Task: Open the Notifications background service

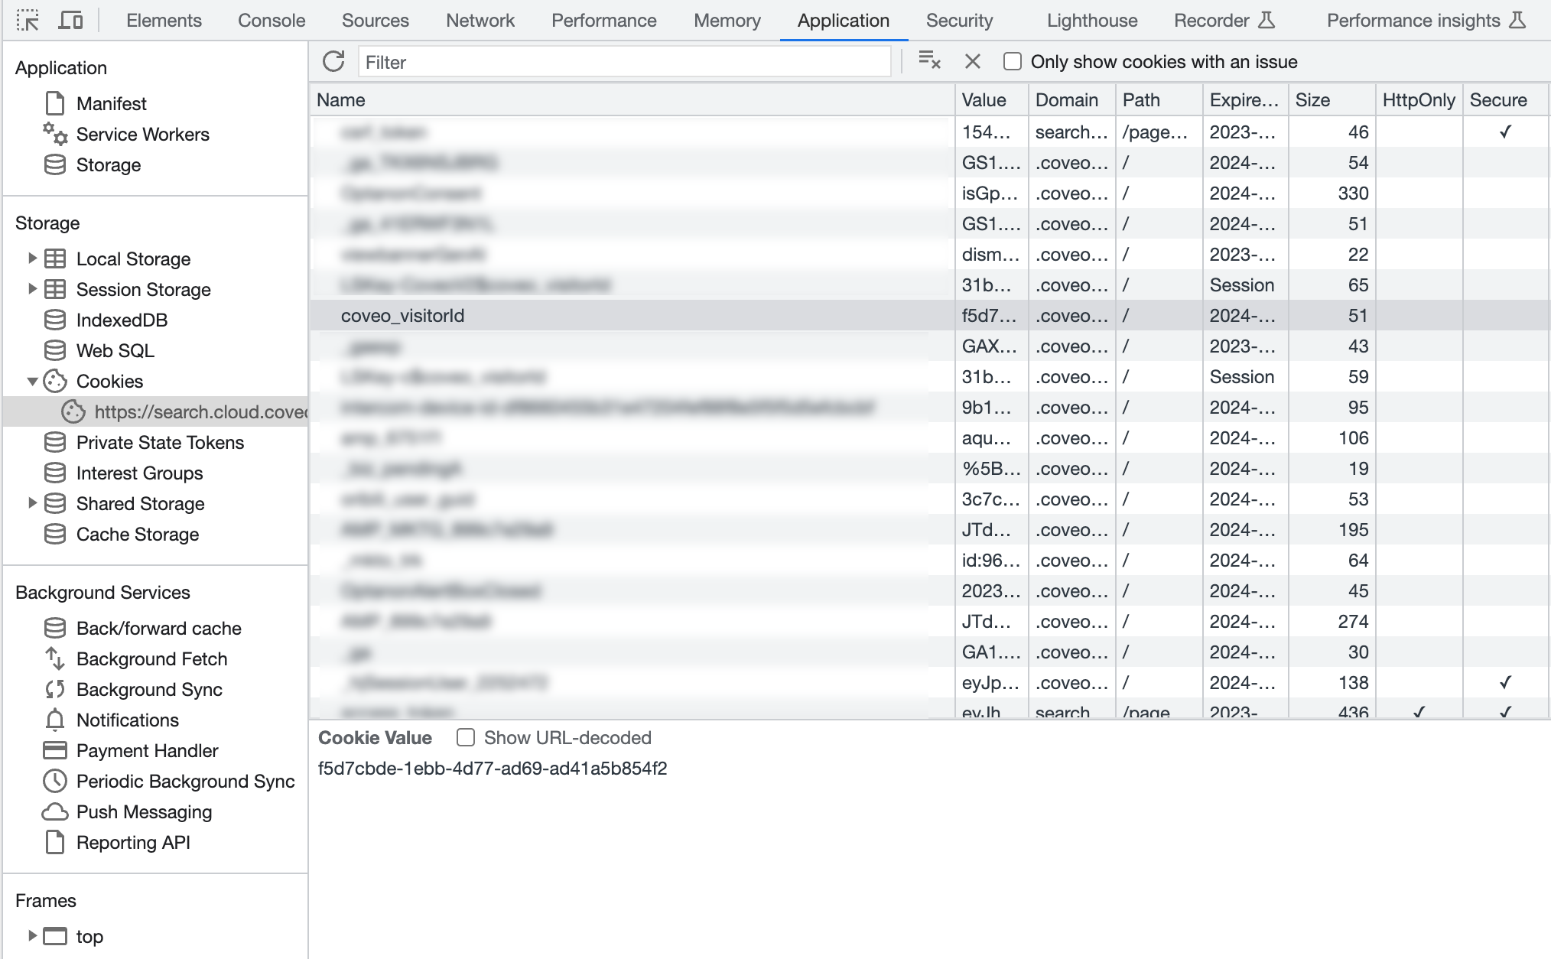Action: pos(127,720)
